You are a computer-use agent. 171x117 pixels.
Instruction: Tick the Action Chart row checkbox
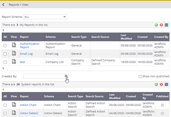pos(5,105)
